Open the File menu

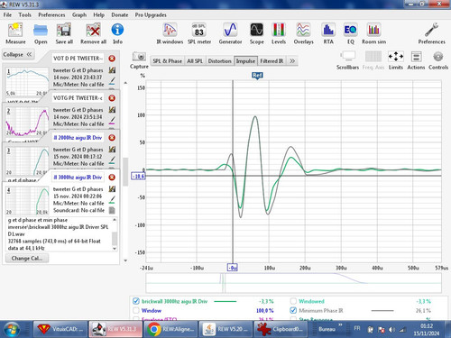(7, 14)
